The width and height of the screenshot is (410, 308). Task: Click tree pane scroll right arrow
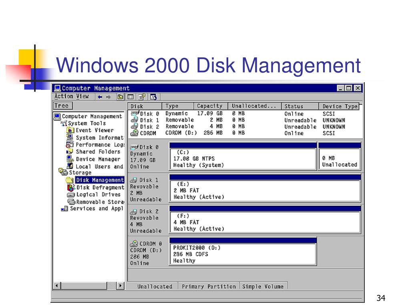[120, 286]
